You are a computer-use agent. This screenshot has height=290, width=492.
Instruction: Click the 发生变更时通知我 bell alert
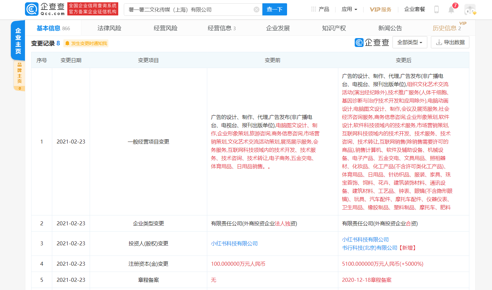(86, 43)
